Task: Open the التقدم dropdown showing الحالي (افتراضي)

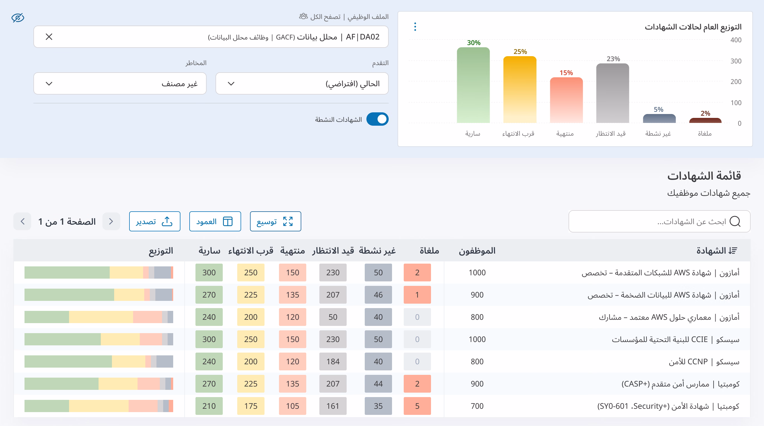Action: (x=302, y=83)
